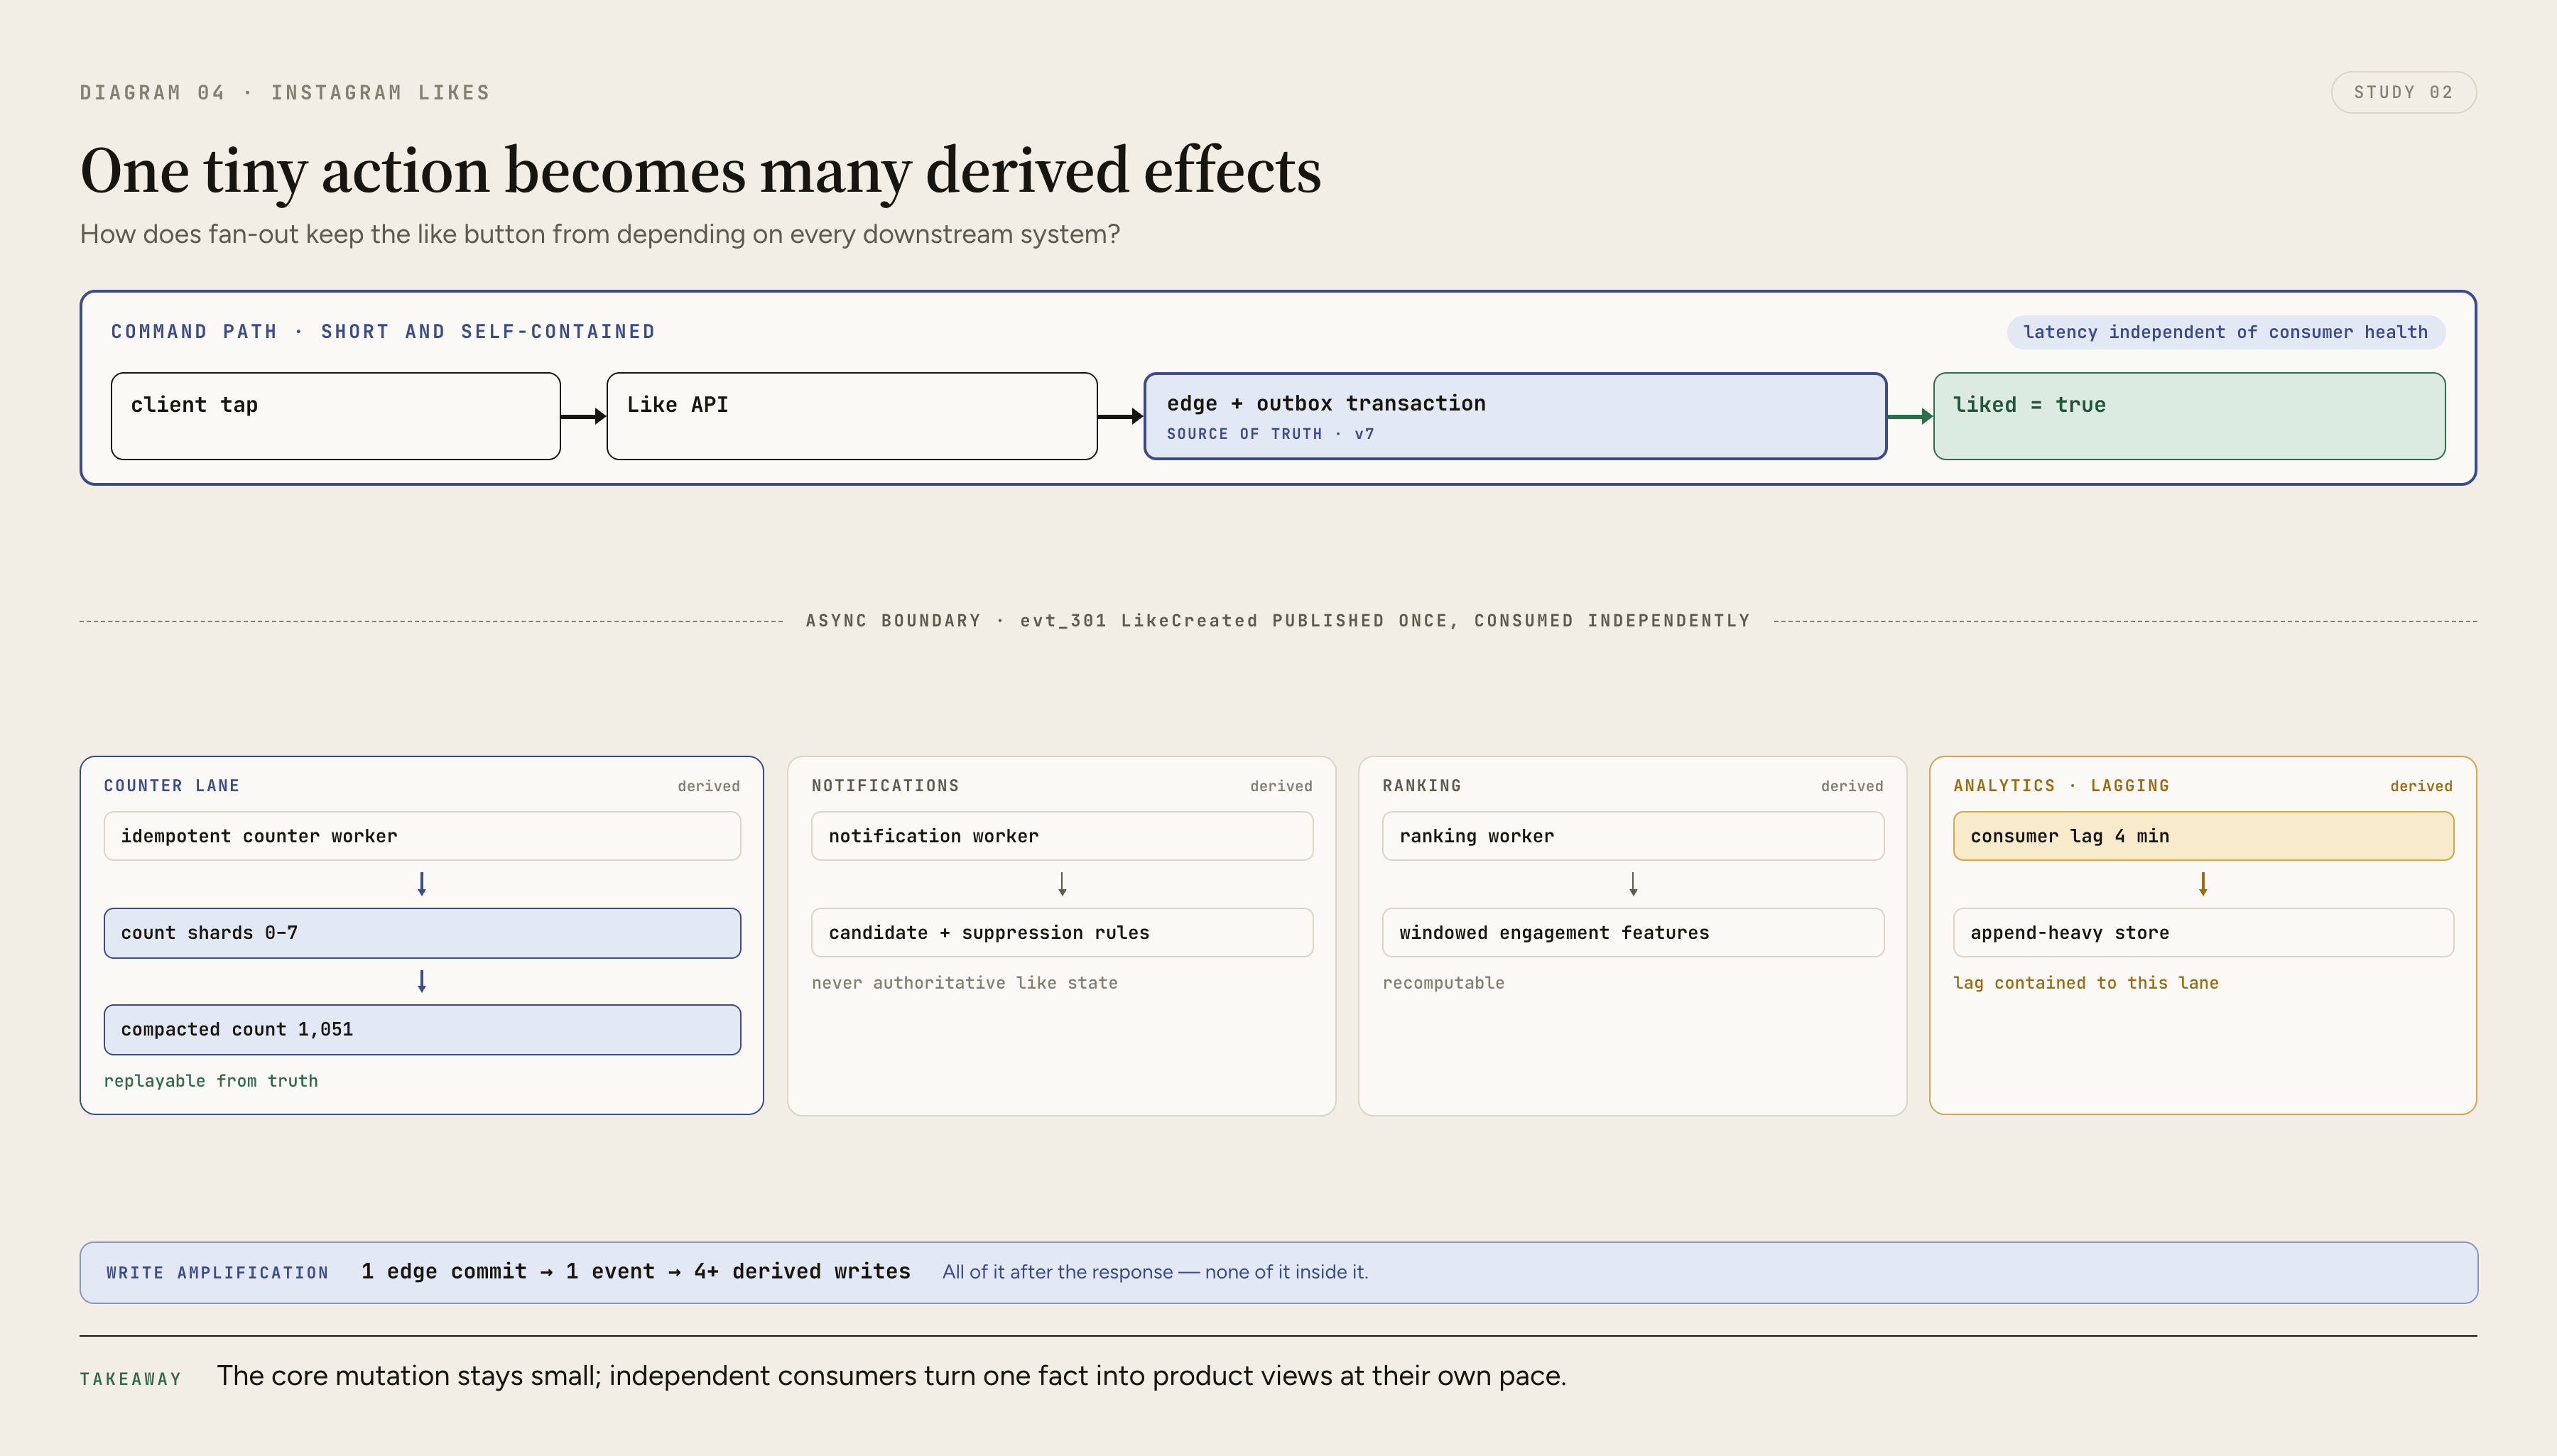Click the RANKING lane heading

[x=1422, y=786]
